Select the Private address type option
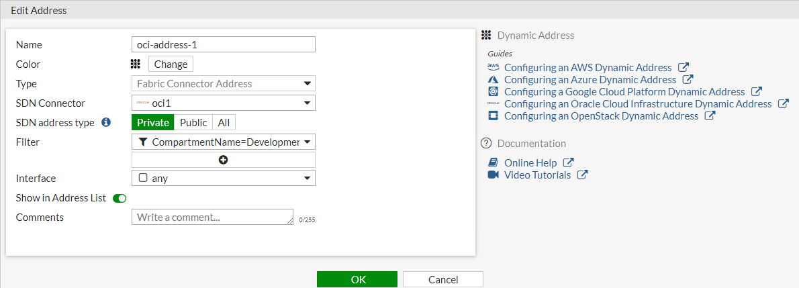This screenshot has width=799, height=288. pos(153,122)
